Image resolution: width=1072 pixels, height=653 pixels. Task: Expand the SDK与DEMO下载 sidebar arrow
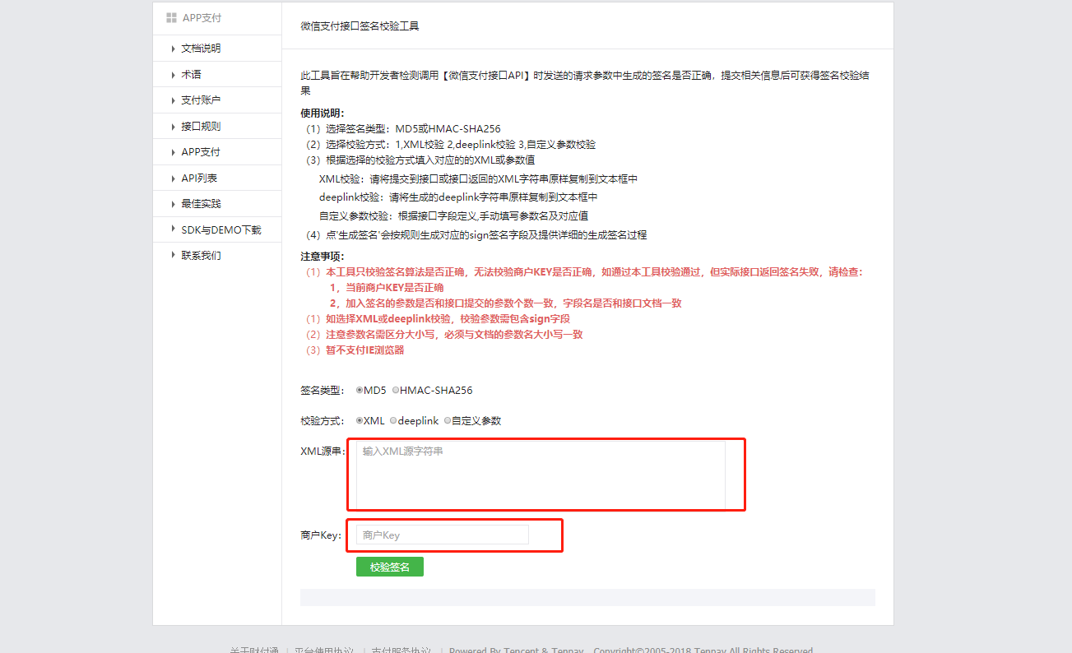tap(173, 229)
